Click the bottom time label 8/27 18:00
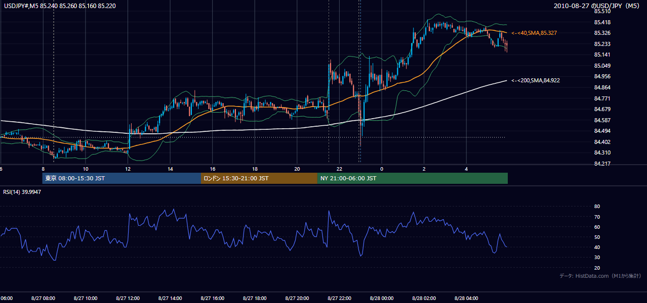The width and height of the screenshot is (647, 303). point(255,298)
